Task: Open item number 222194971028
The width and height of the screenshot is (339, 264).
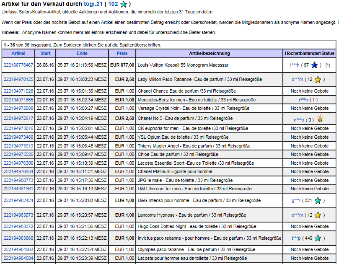Action: click(18, 91)
